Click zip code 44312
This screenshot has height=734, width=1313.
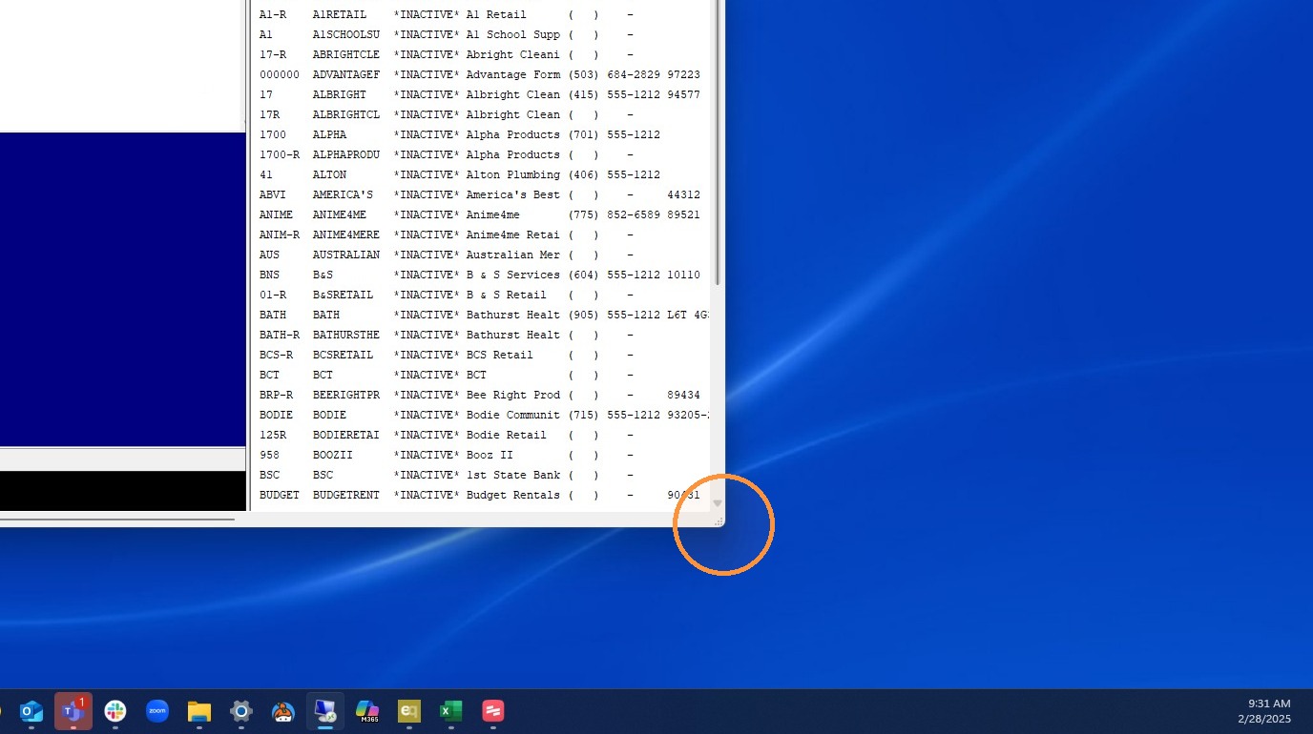[x=683, y=194]
